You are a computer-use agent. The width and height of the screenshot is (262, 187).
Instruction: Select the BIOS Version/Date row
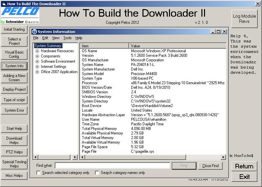click(x=153, y=87)
